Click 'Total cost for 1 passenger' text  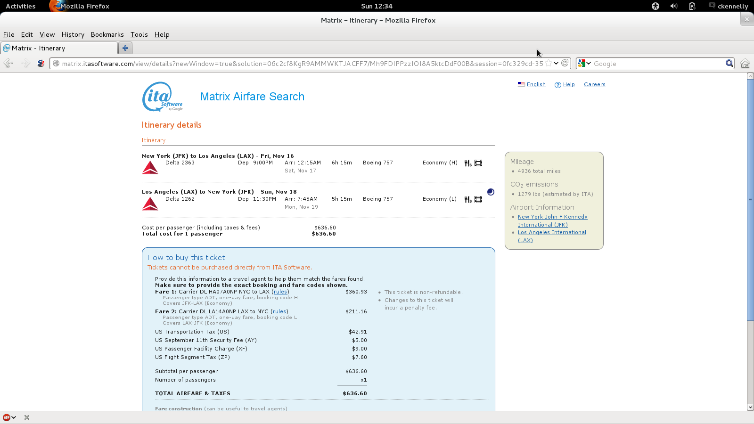tap(182, 234)
